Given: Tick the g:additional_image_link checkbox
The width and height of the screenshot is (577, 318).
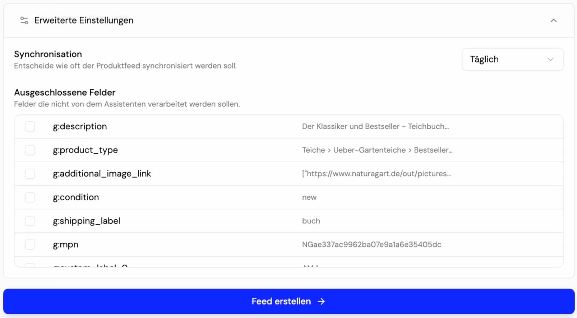Looking at the screenshot, I should [30, 173].
